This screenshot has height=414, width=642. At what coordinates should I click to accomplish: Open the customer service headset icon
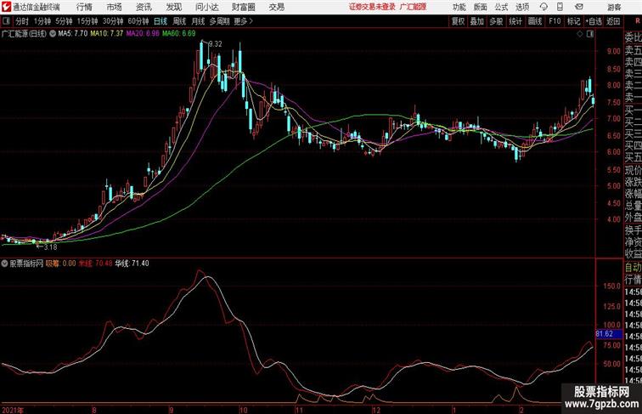543,7
